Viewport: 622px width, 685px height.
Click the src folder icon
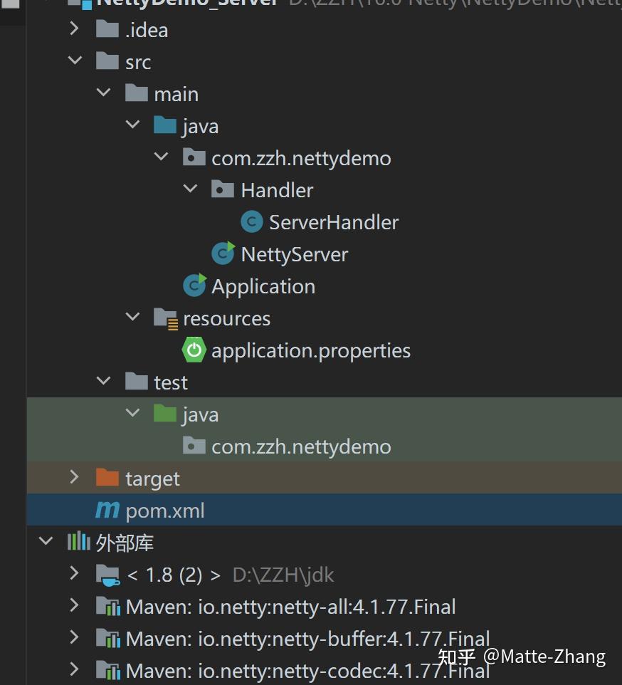tap(107, 61)
